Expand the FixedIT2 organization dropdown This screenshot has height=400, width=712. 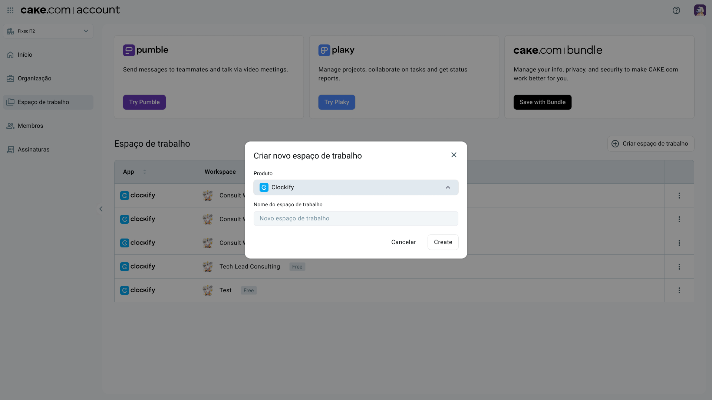(86, 31)
